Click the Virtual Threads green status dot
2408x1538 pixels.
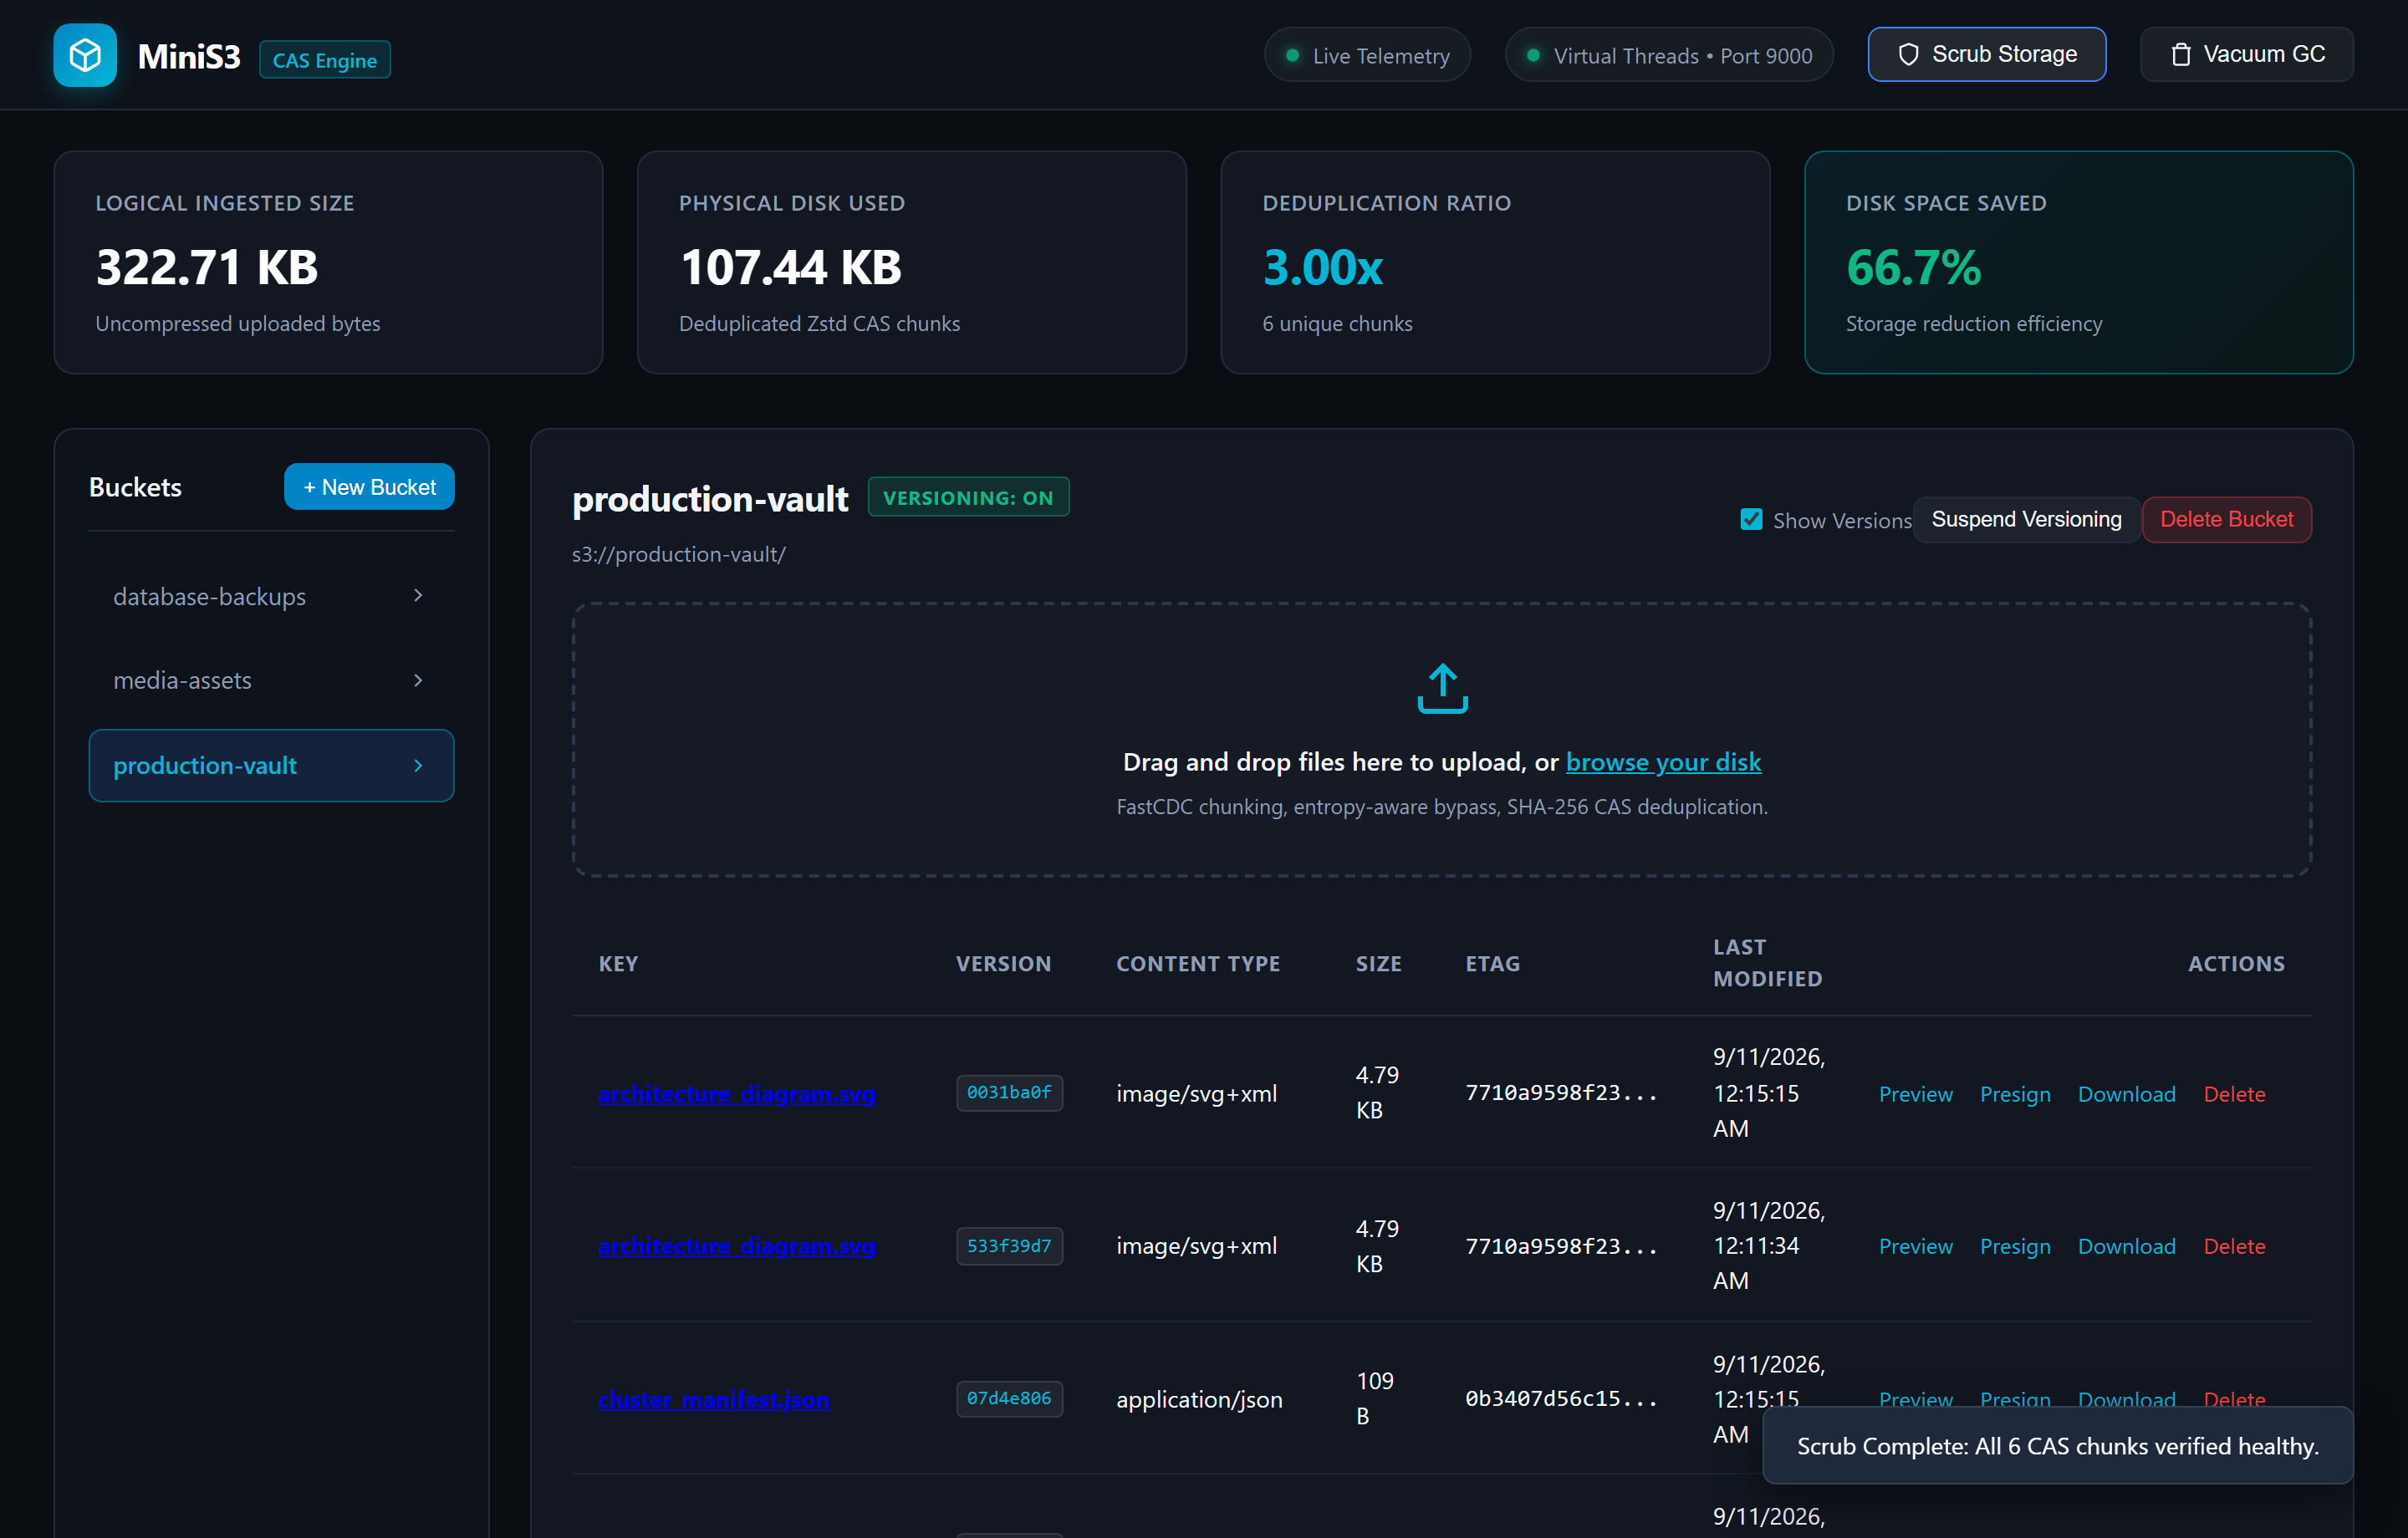point(1533,55)
